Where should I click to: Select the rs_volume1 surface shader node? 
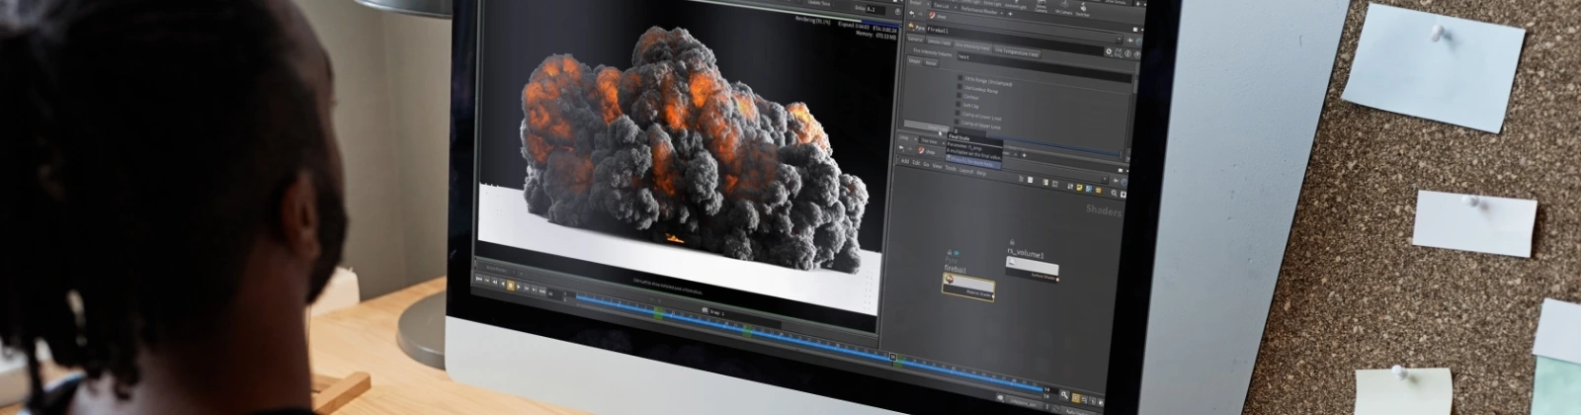1031,268
